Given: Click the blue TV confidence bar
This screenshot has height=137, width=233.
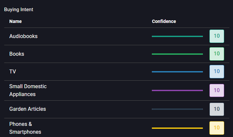Looking at the screenshot, I should [x=177, y=72].
